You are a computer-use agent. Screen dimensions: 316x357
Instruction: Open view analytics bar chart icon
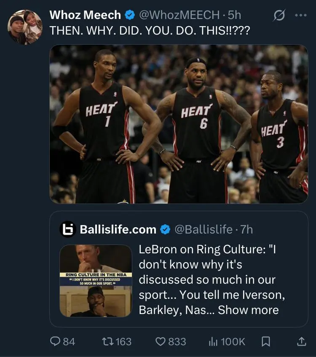pyautogui.click(x=213, y=341)
